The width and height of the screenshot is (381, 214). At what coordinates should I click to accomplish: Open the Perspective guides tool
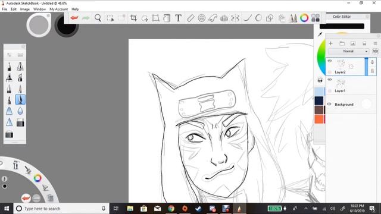pyautogui.click(x=224, y=18)
